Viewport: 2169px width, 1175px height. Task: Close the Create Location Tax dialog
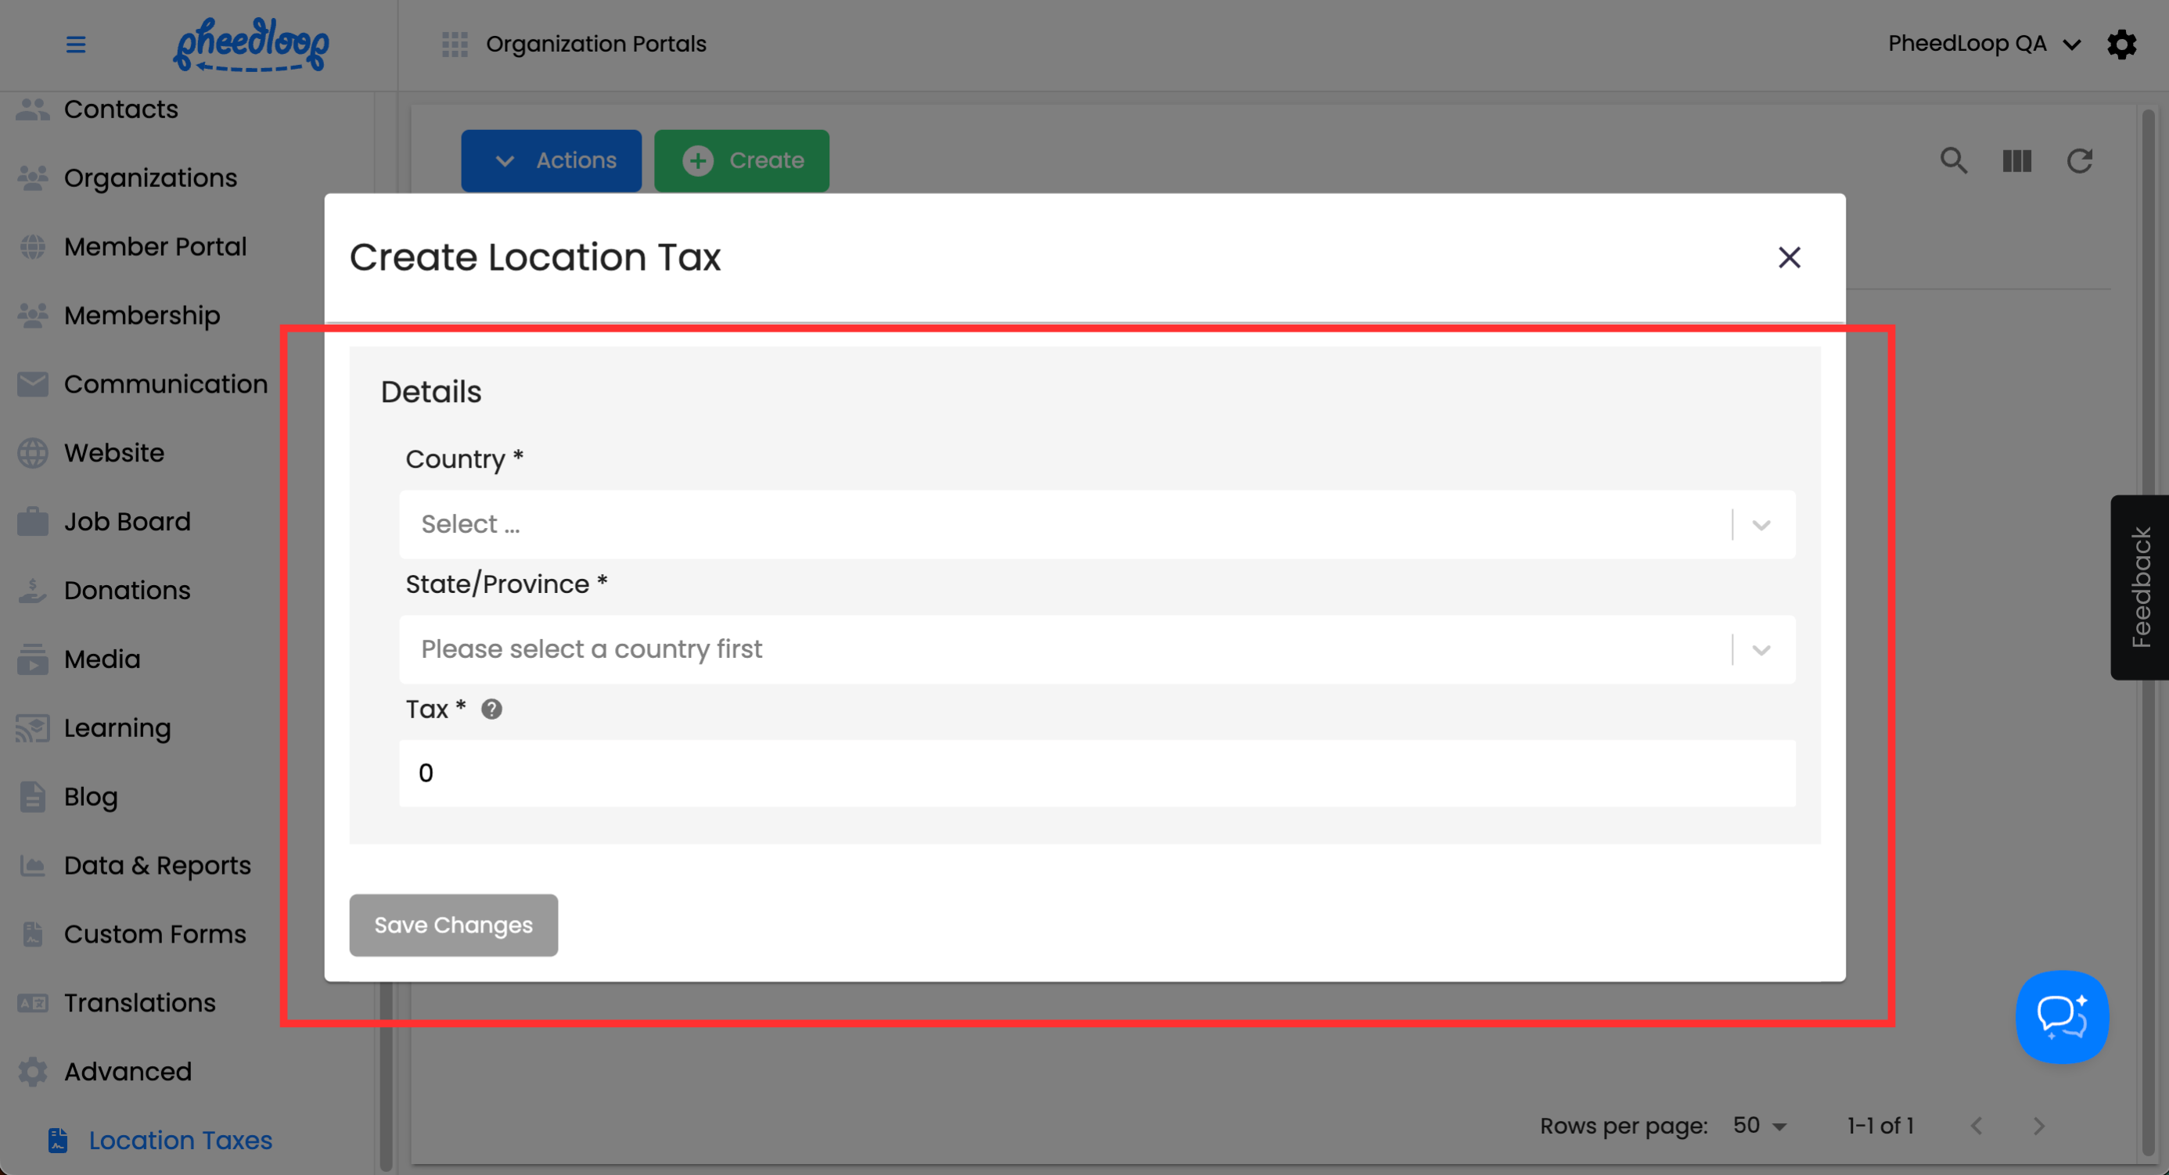pyautogui.click(x=1790, y=257)
